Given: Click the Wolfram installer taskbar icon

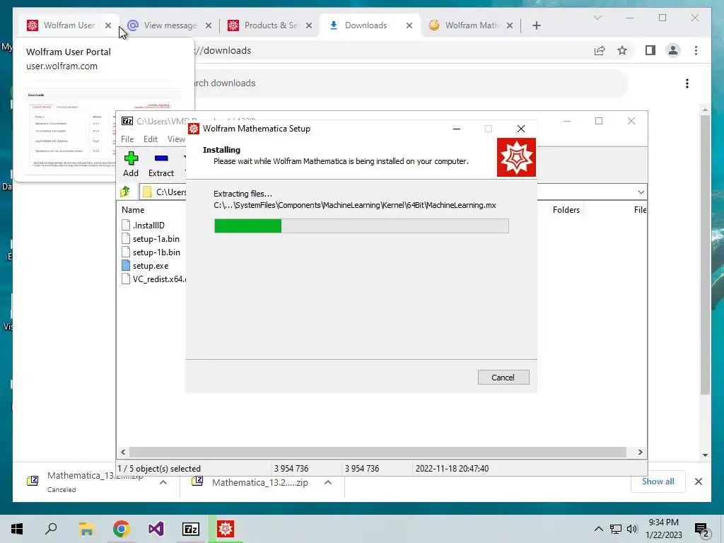Looking at the screenshot, I should click(226, 529).
